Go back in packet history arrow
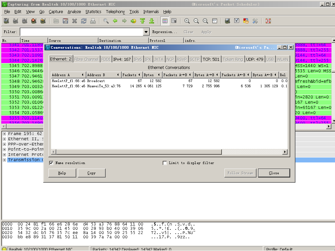Screen dimensions: 335x251 coord(115,21)
